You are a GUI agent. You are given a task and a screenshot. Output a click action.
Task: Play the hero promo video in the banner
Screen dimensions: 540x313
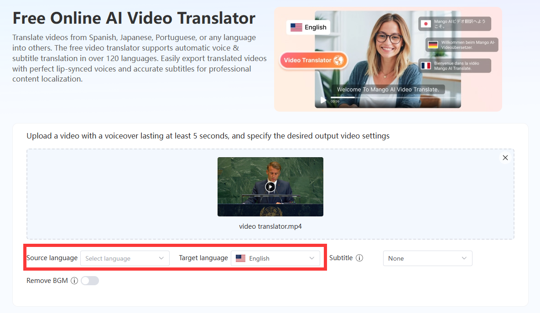tap(323, 99)
